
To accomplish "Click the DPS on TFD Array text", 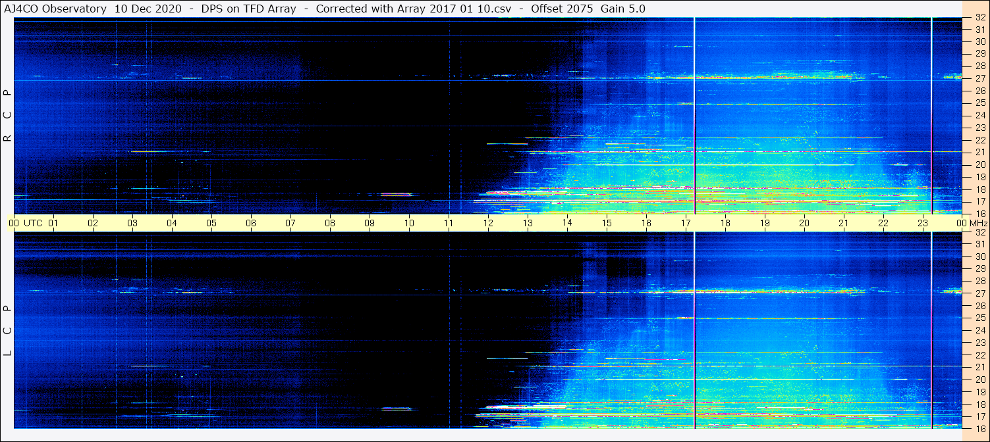I will [x=248, y=9].
